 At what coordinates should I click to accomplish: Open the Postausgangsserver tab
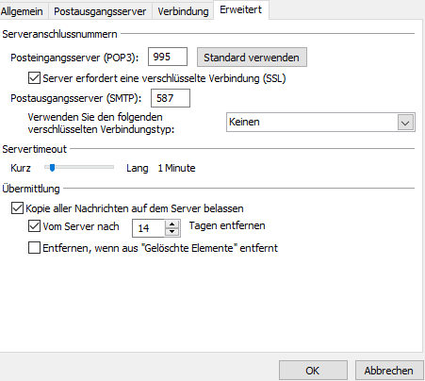pos(100,11)
